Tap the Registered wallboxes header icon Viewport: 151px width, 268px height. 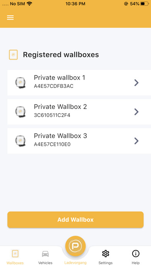[13, 55]
